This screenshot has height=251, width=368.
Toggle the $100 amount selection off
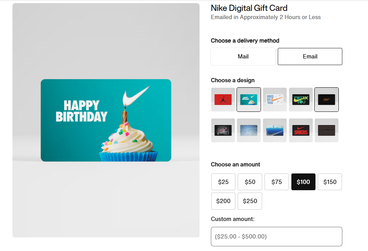click(x=303, y=182)
